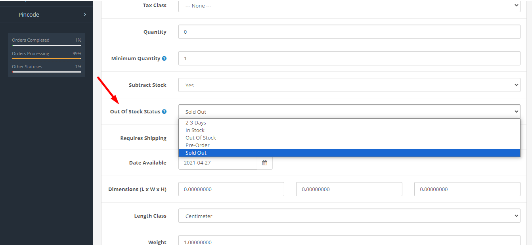Edit the Date Available field 2021-04-27
This screenshot has height=245, width=532.
click(x=218, y=163)
